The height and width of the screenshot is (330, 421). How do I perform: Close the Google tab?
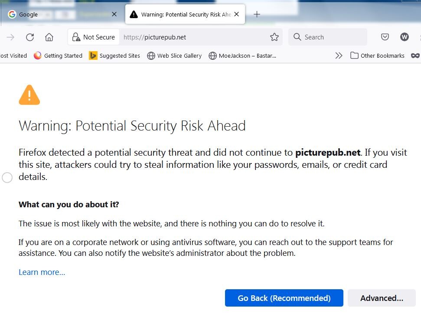pyautogui.click(x=114, y=14)
